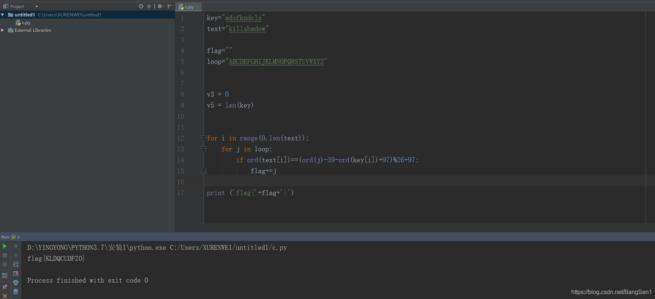Open the Project view dropdown

coord(37,7)
